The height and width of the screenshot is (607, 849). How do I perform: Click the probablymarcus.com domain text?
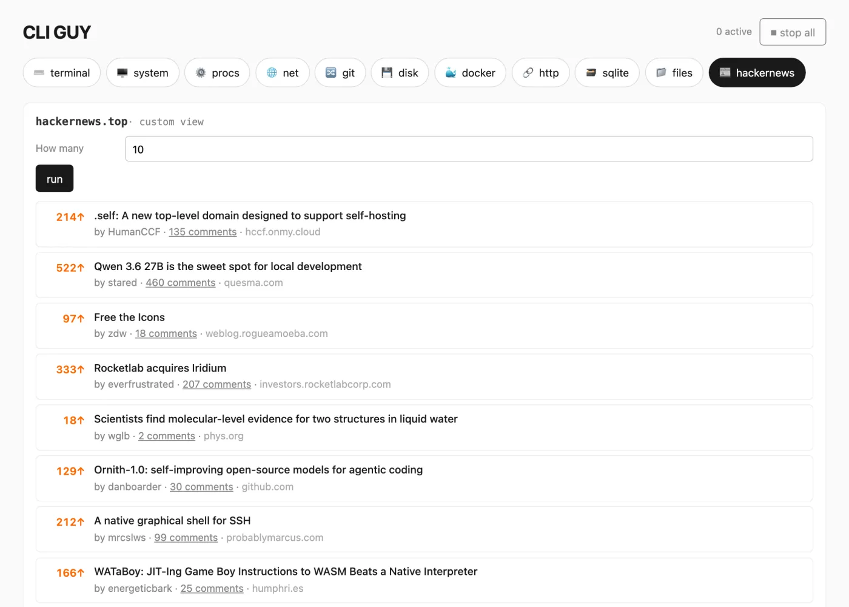pyautogui.click(x=275, y=538)
